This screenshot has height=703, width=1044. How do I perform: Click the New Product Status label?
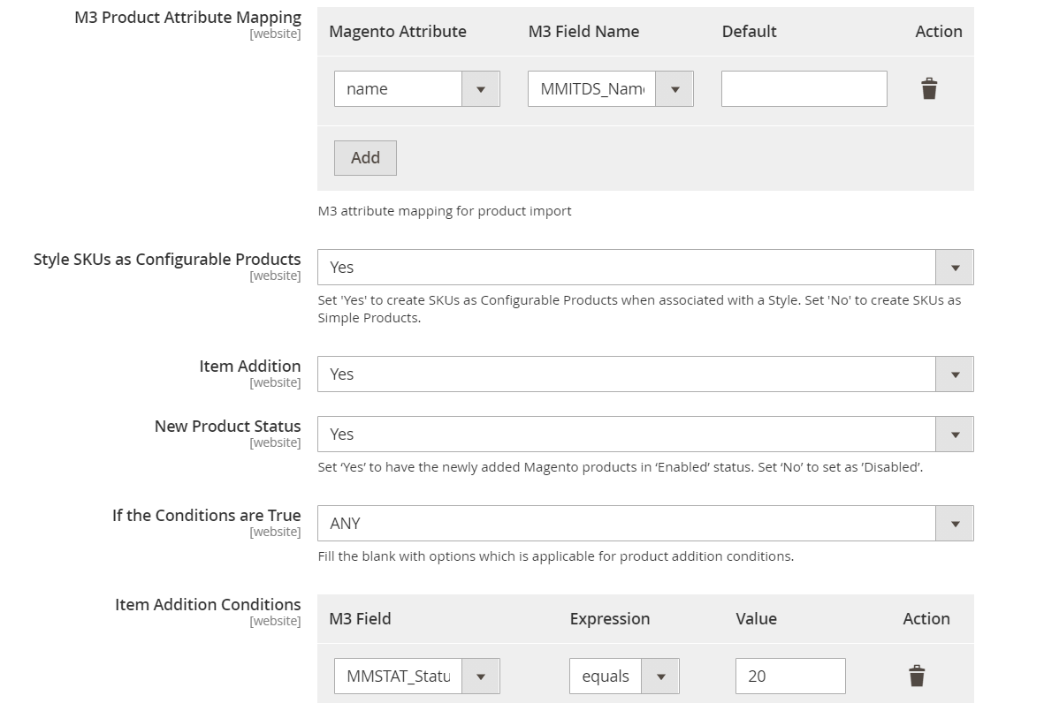click(227, 427)
